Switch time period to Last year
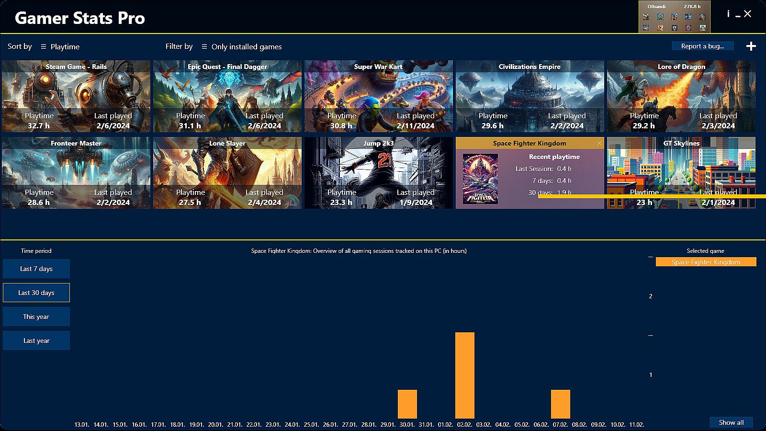The image size is (766, 431). point(36,340)
